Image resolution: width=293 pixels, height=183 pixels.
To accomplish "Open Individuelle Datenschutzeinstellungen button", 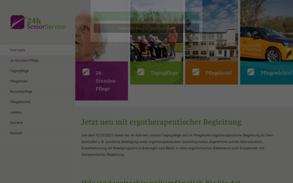I will click(146, 28).
